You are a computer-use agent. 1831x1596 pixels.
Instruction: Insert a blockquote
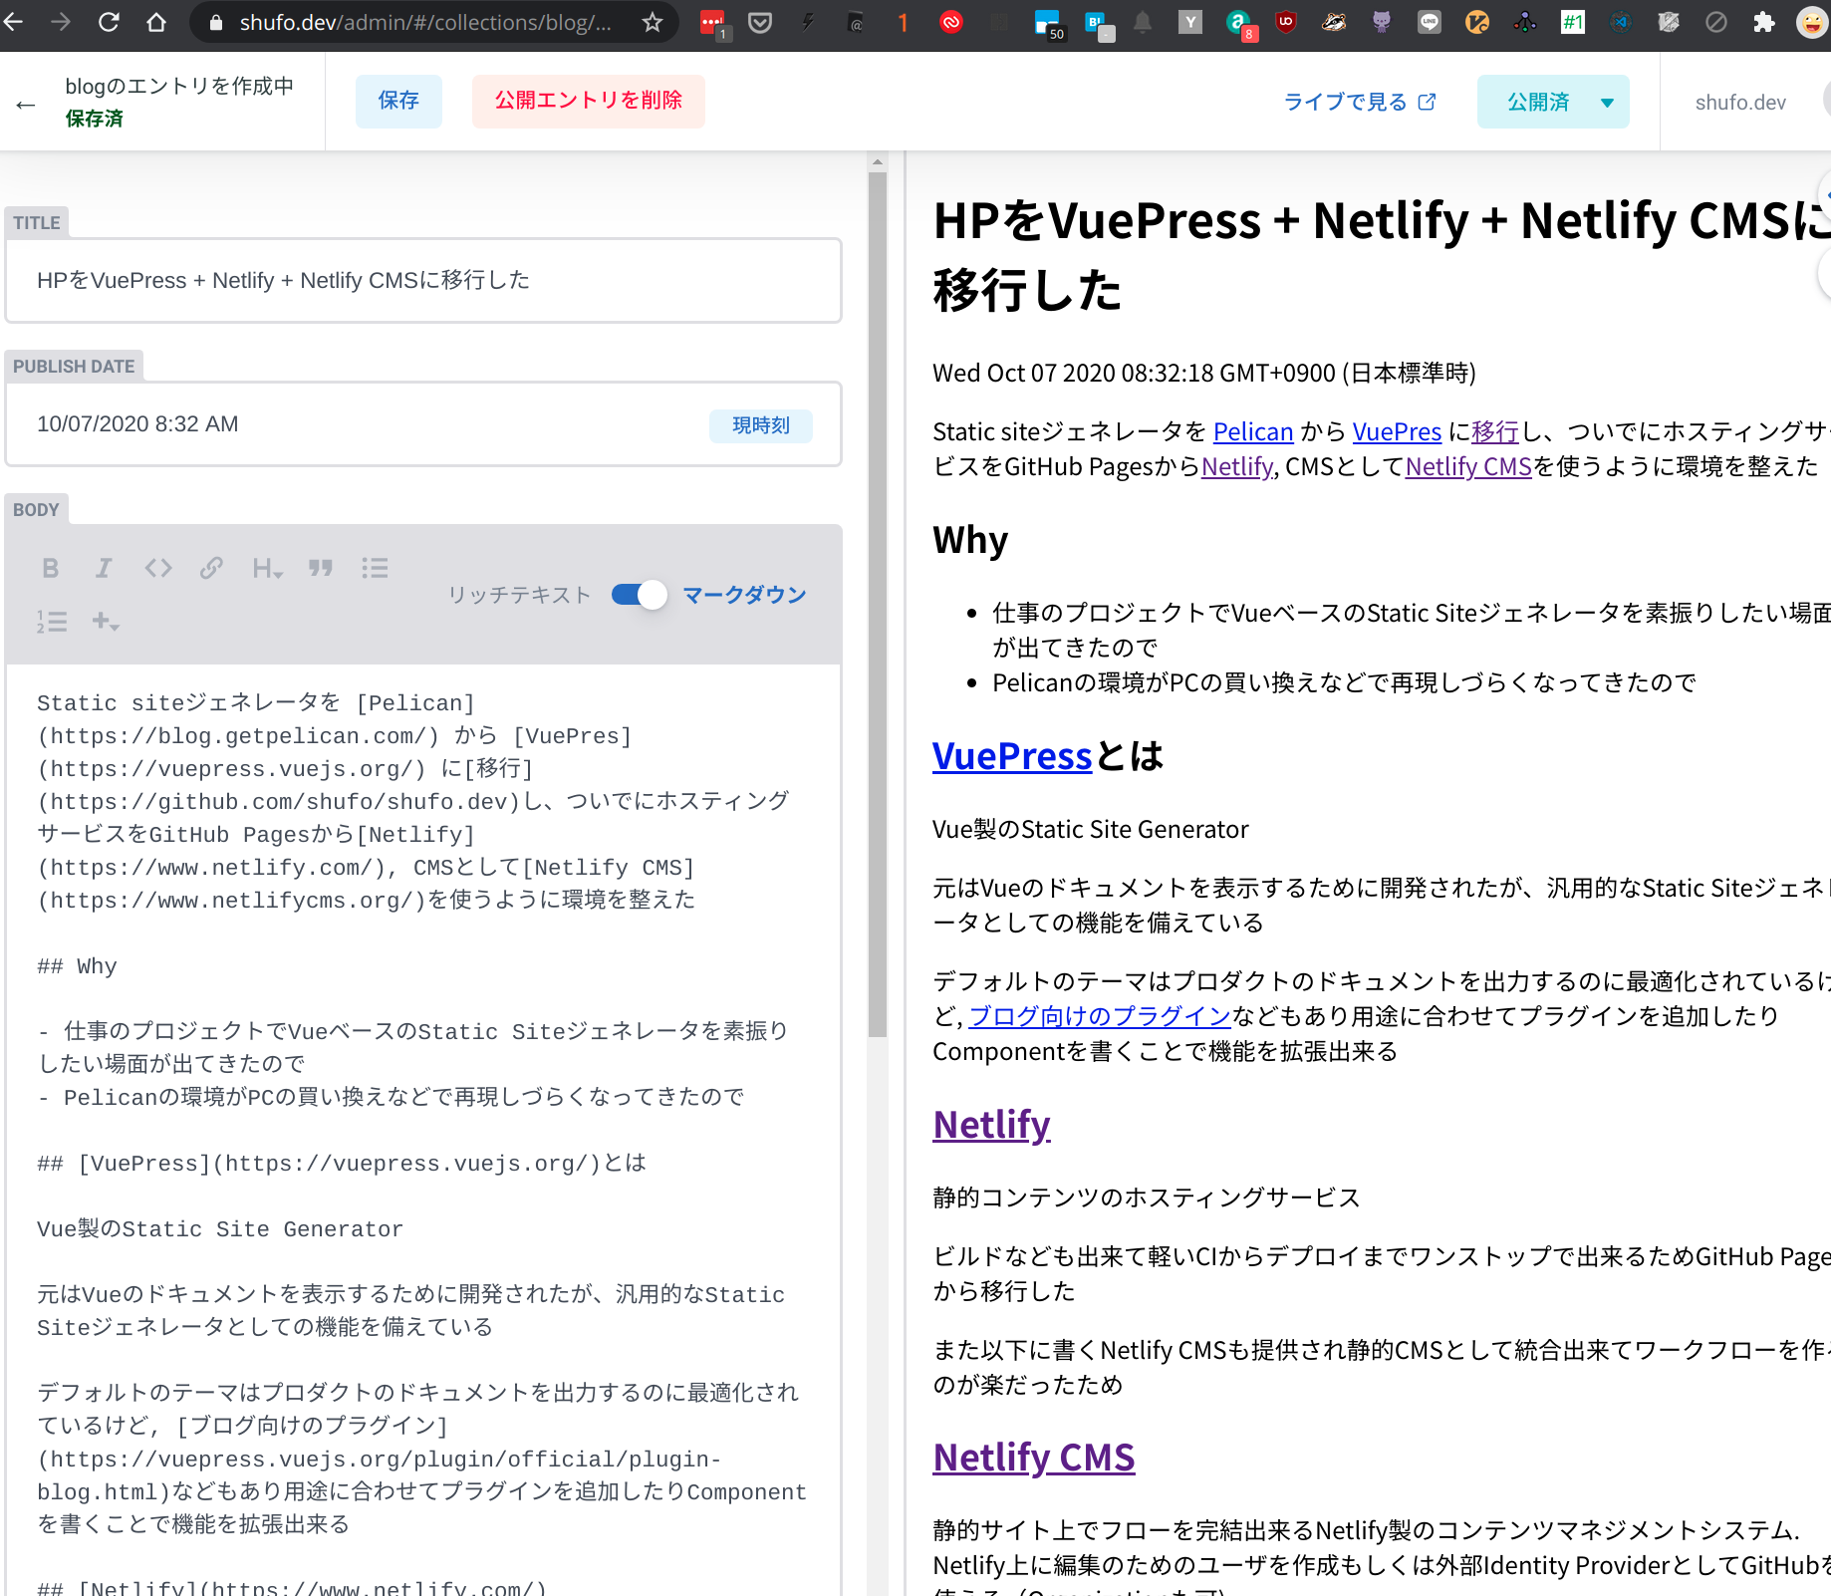(320, 568)
